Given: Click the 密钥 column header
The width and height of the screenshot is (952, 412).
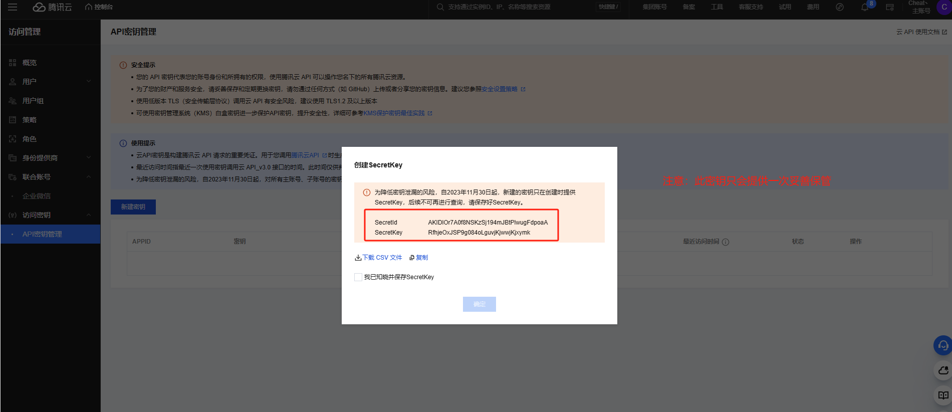Looking at the screenshot, I should coord(240,242).
